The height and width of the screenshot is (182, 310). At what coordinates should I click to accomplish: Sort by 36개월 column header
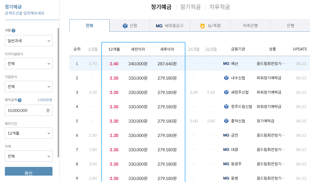pos(211,49)
